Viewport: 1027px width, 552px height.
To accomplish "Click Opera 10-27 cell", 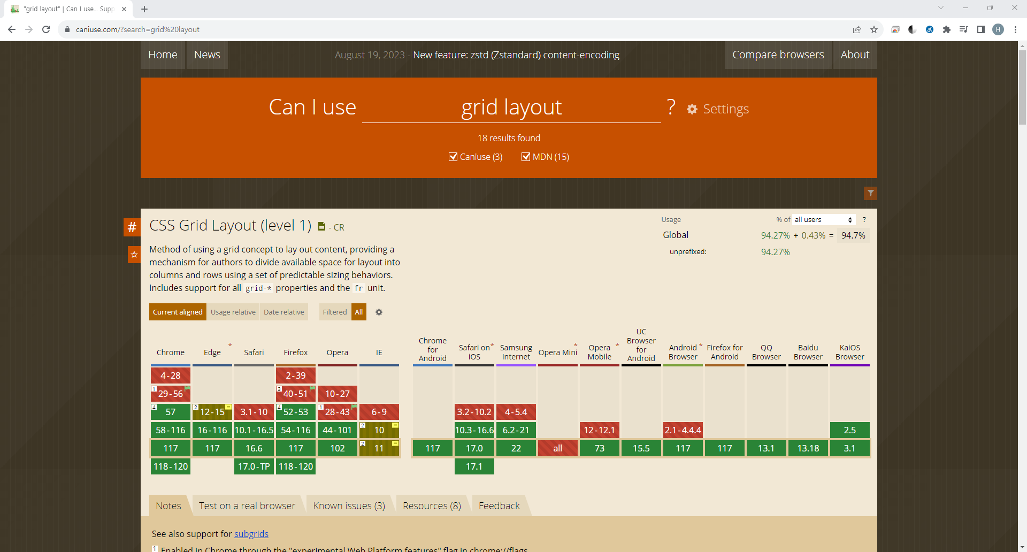I will pos(338,394).
